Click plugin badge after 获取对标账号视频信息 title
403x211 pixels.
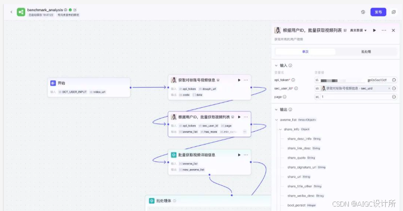[x=218, y=80]
